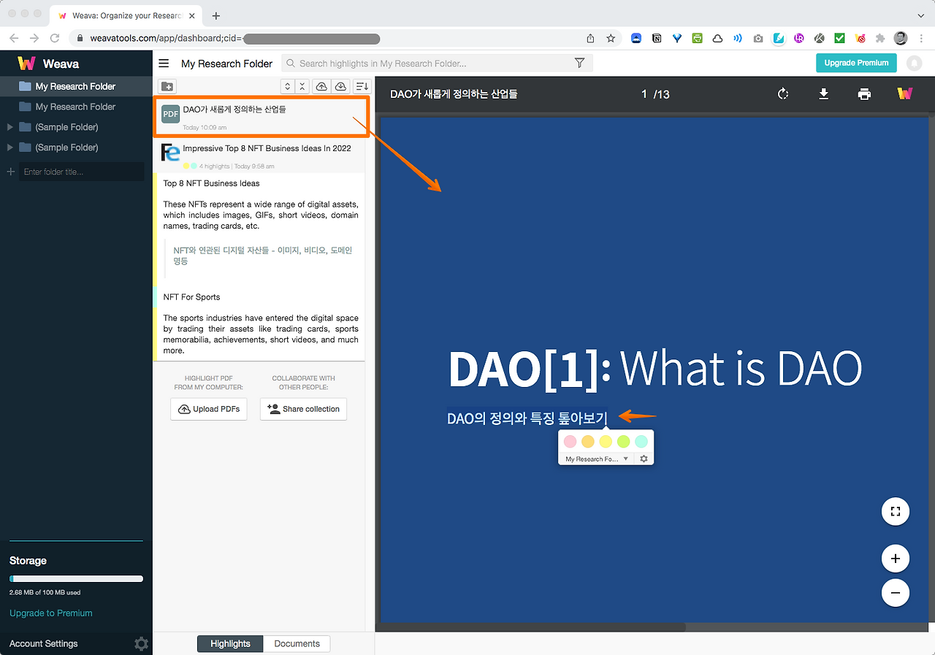Enter fullscreen view of the PDF
This screenshot has width=935, height=655.
click(896, 511)
